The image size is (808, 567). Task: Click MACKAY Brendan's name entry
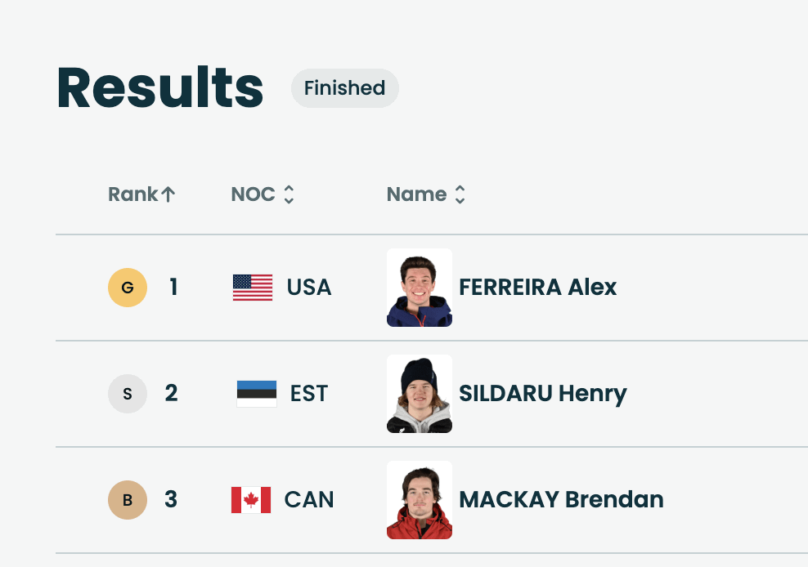(x=560, y=500)
